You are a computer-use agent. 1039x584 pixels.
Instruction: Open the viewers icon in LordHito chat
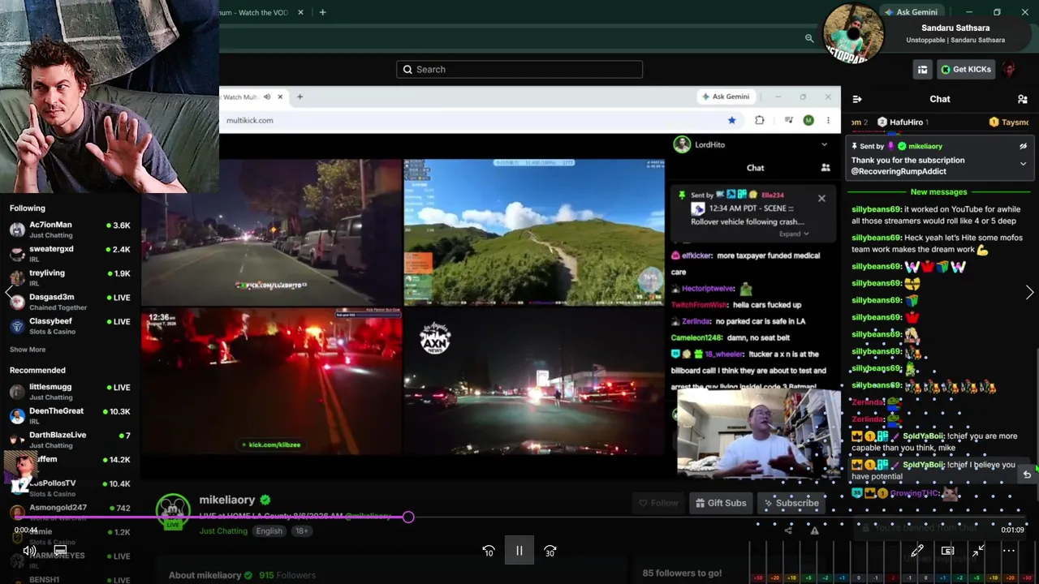coord(826,168)
